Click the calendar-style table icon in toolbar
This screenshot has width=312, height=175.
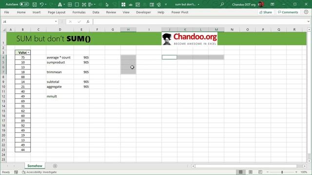(137, 4)
